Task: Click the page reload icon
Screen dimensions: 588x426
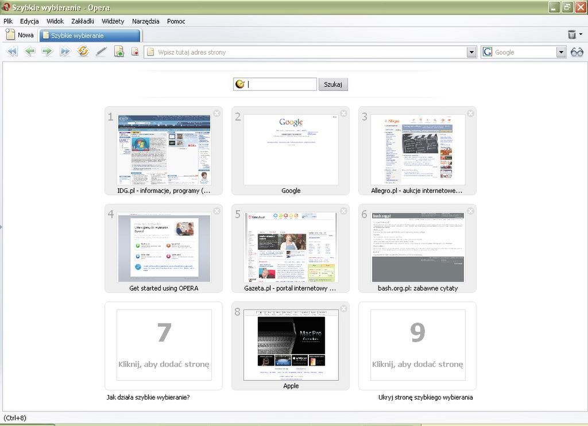Action: 83,51
